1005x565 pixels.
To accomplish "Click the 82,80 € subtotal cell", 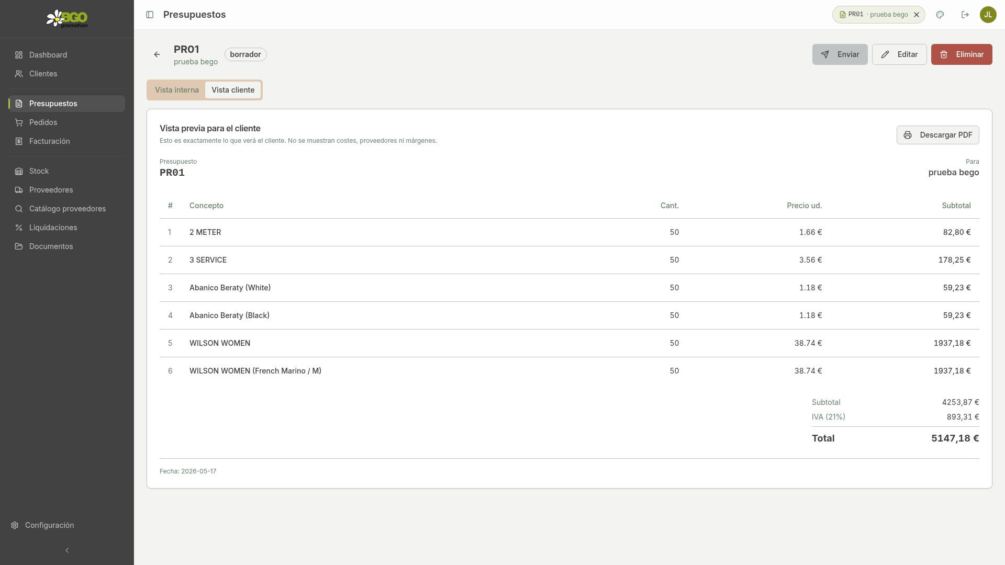I will click(956, 232).
